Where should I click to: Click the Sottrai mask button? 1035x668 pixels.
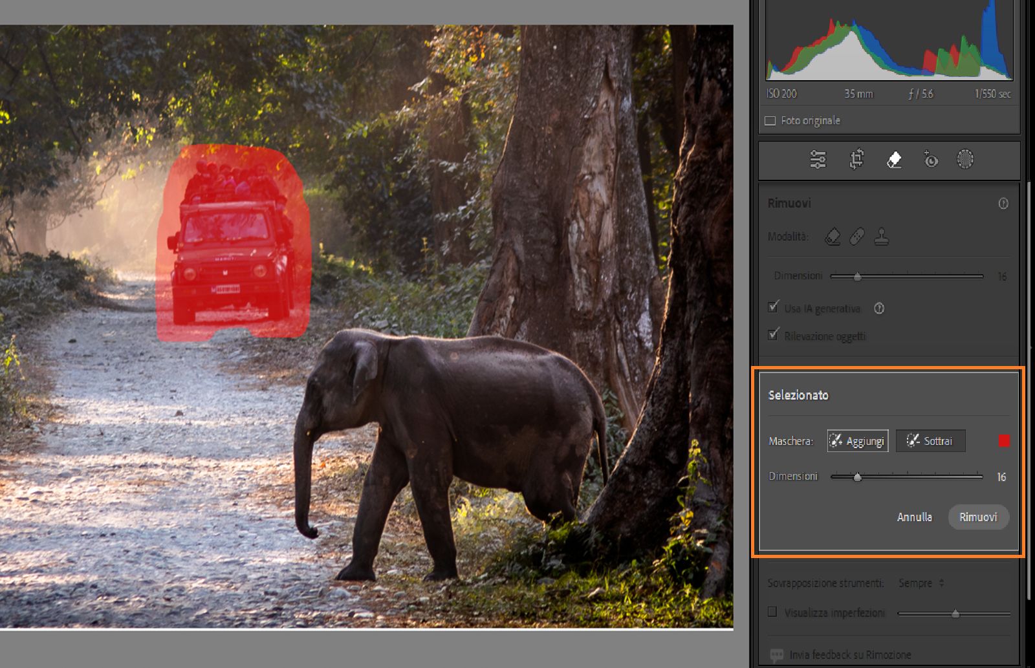930,441
